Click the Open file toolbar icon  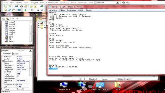(x=10, y=6)
